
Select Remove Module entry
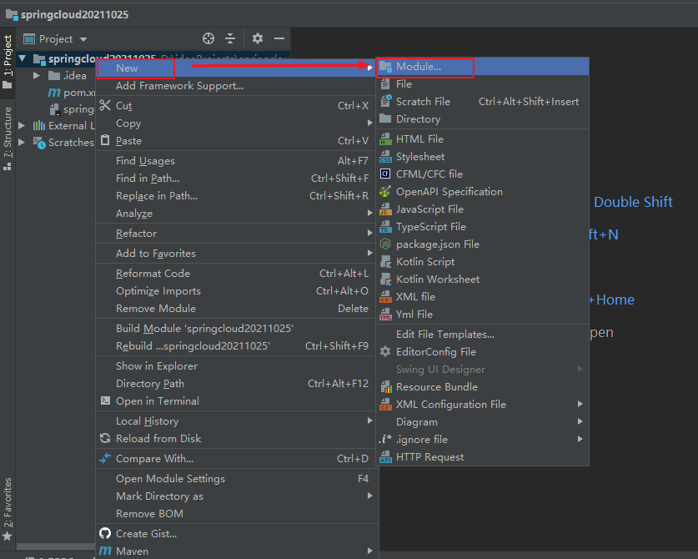[236, 308]
